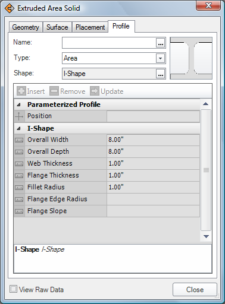Collapse the I-Shape property group
The height and width of the screenshot is (304, 225).
click(x=18, y=128)
